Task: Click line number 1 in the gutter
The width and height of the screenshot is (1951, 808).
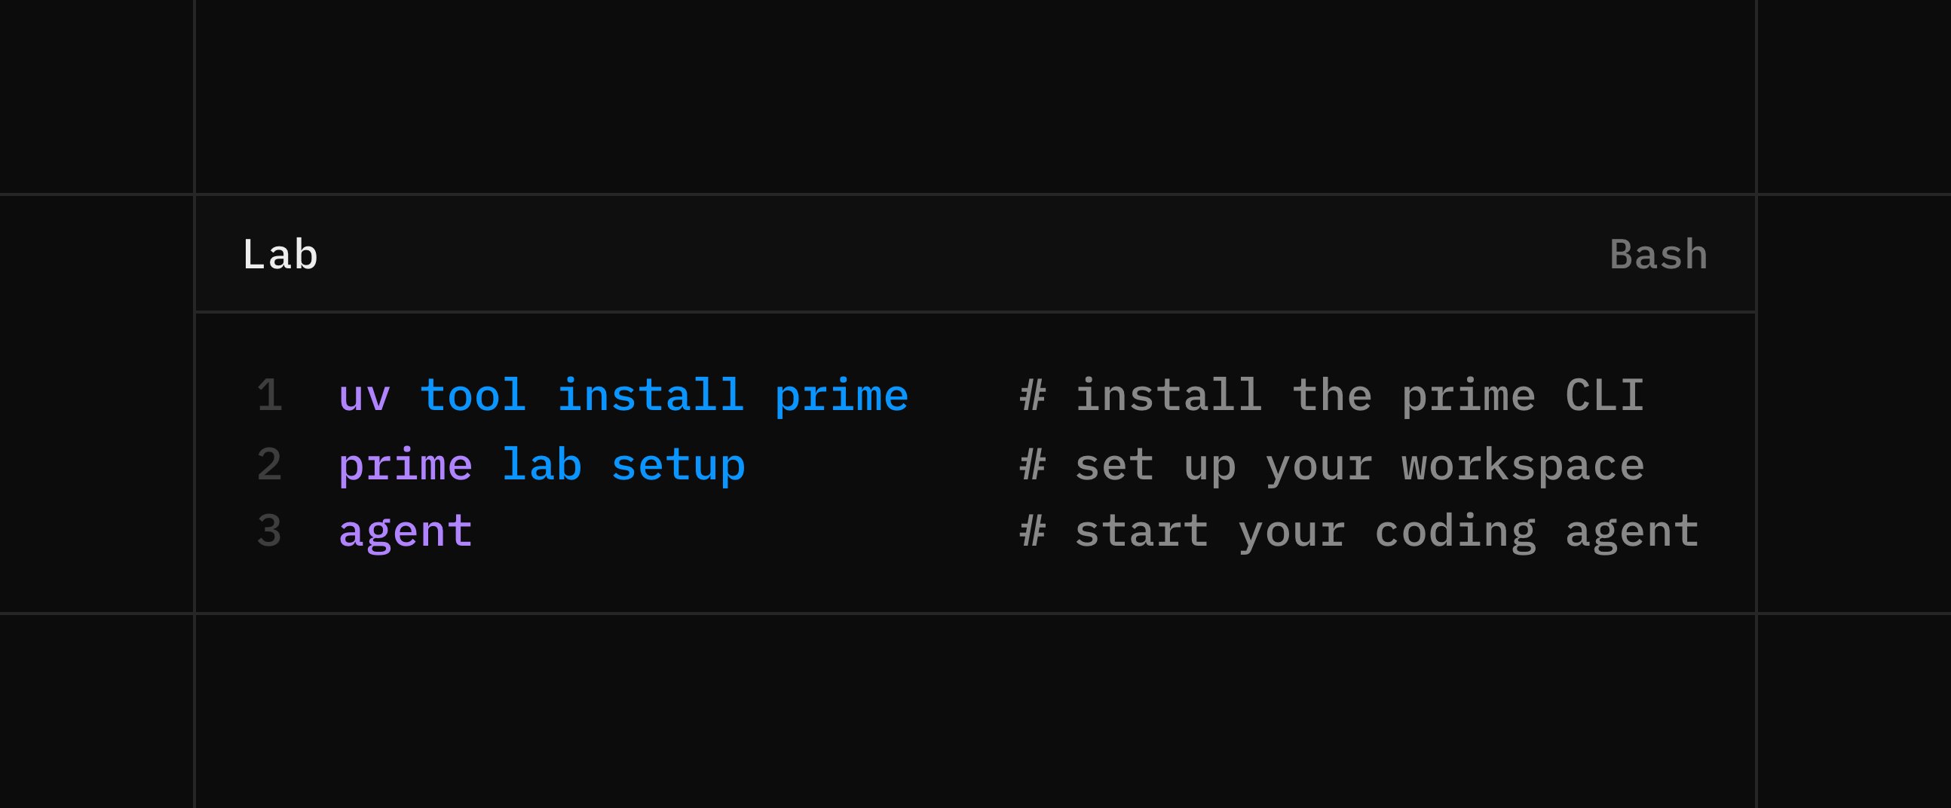Action: pyautogui.click(x=270, y=395)
